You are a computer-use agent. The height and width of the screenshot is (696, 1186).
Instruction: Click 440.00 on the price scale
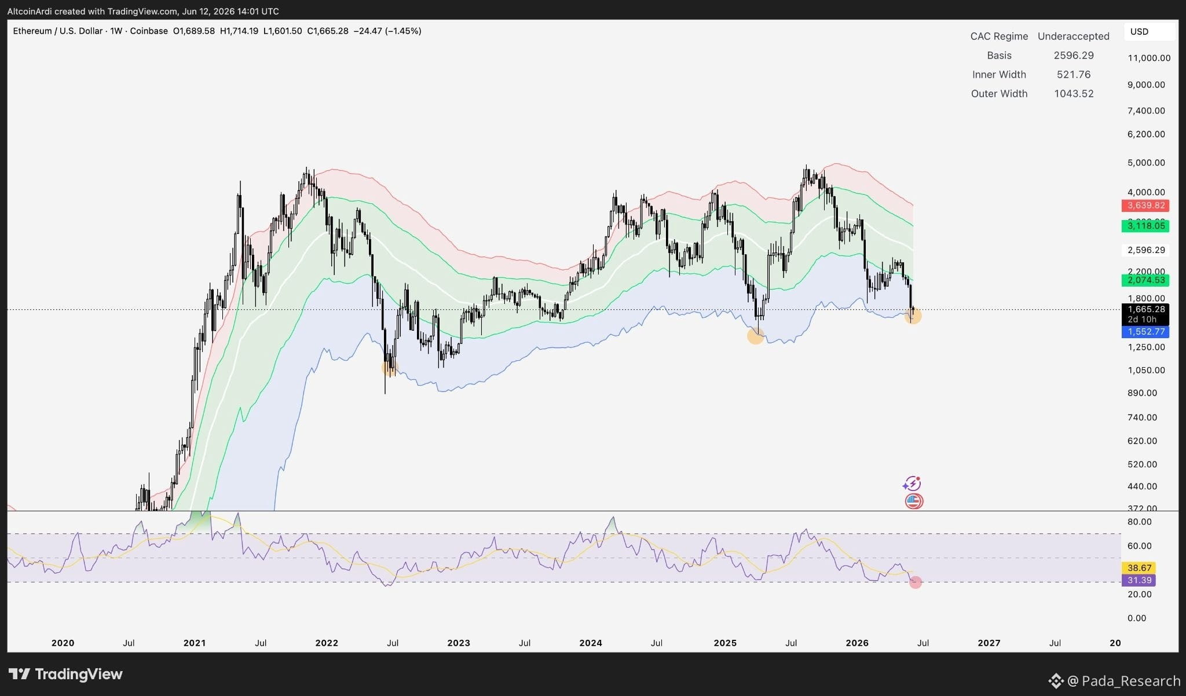point(1142,486)
